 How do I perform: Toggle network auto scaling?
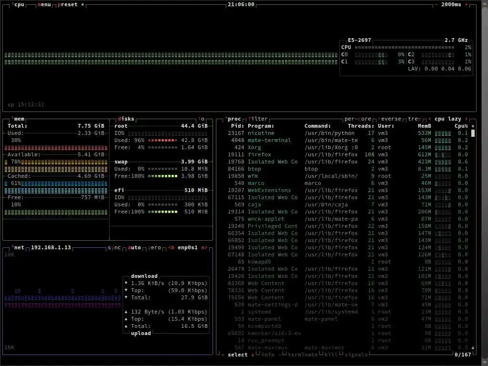click(x=134, y=248)
